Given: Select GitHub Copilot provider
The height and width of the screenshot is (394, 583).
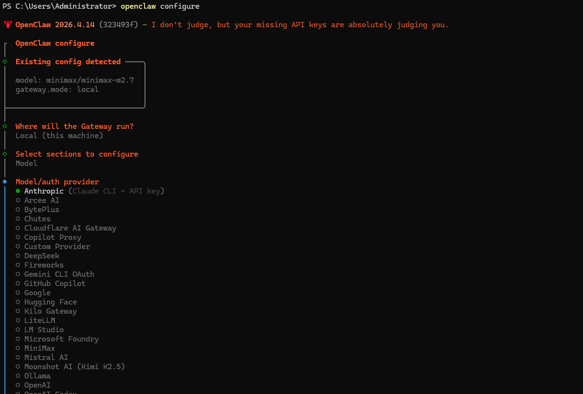Looking at the screenshot, I should click(55, 284).
